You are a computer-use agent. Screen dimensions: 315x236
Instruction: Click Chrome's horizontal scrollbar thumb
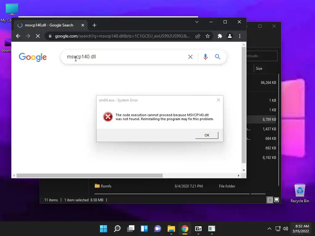[x=90, y=175]
